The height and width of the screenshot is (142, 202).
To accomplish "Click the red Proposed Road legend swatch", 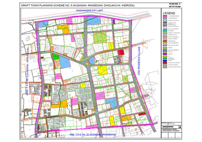I will pos(165,41).
